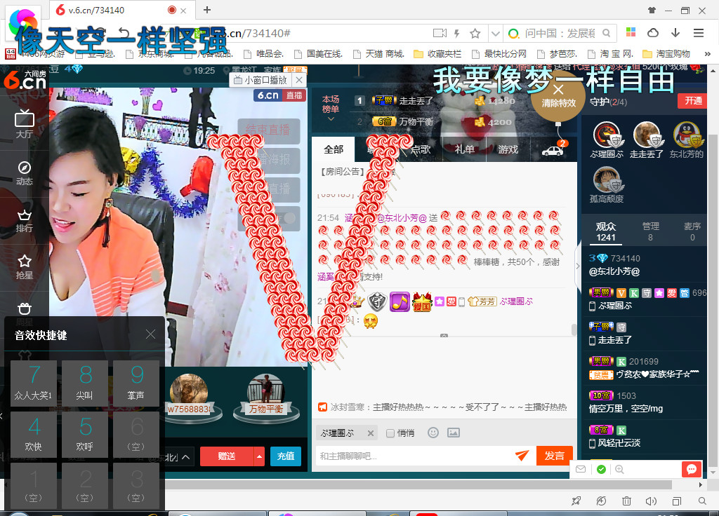Viewport: 719px width, 516px height.
Task: Click the 万物平衡 user avatar thumbnail
Action: [265, 393]
